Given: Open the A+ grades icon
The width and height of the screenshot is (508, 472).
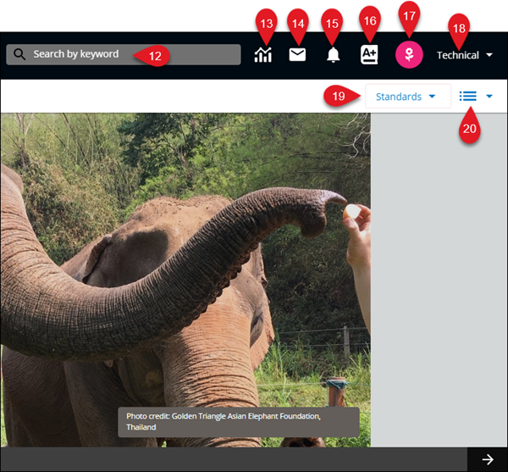Looking at the screenshot, I should tap(369, 56).
